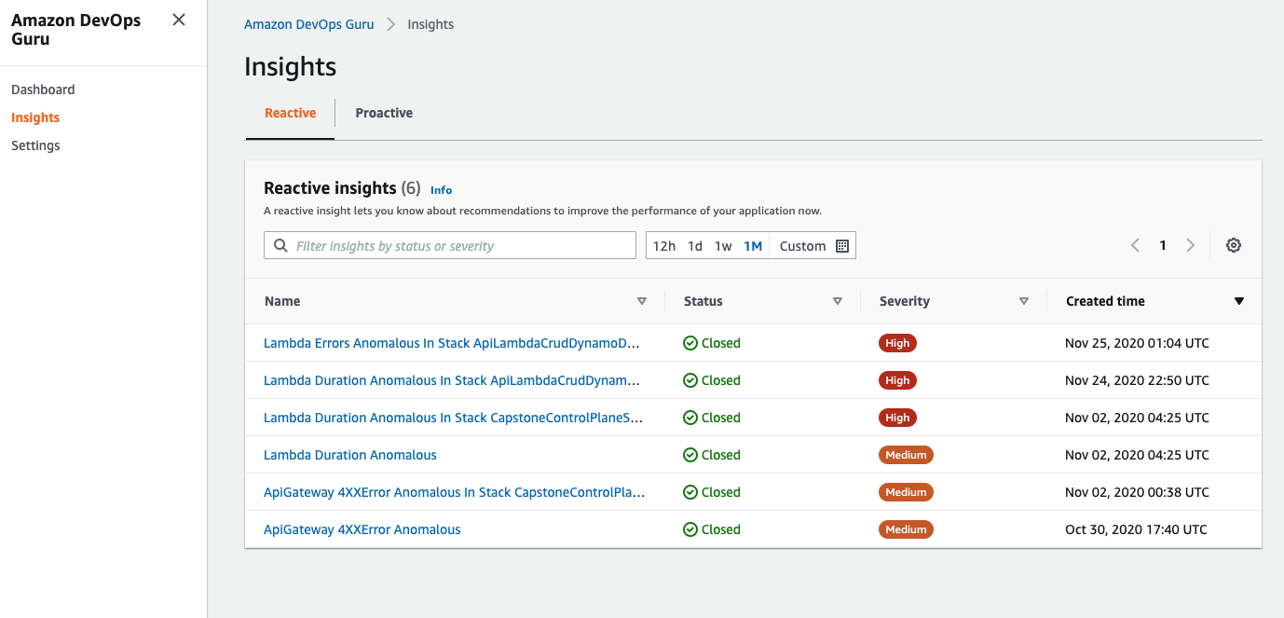Click the search magnifier icon in filter
This screenshot has height=618, width=1284.
pos(280,246)
